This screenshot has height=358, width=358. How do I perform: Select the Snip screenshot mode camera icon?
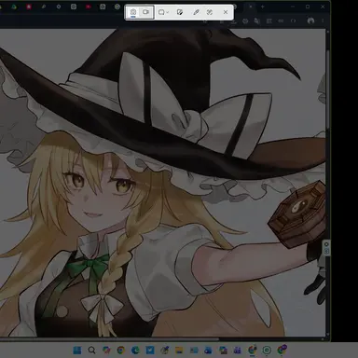133,12
